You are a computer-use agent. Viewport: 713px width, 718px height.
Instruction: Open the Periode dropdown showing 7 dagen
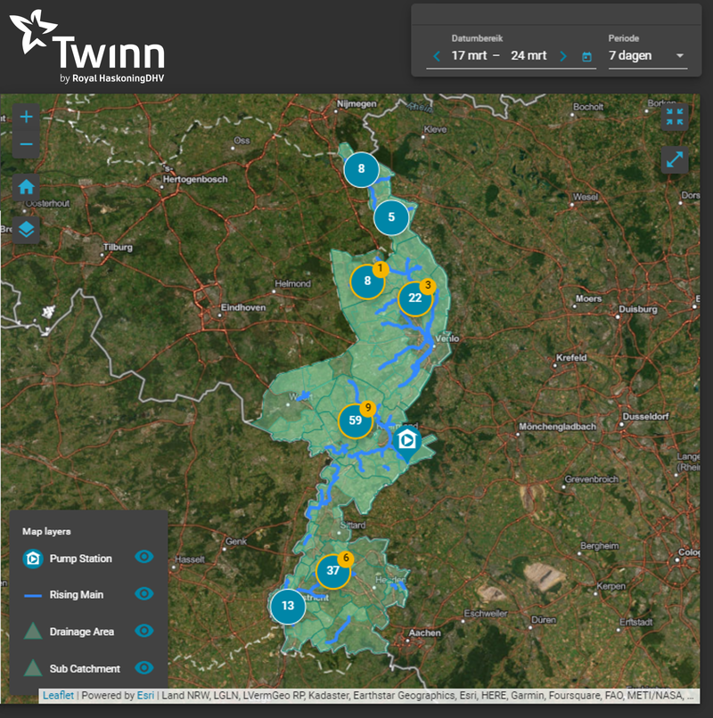(646, 56)
